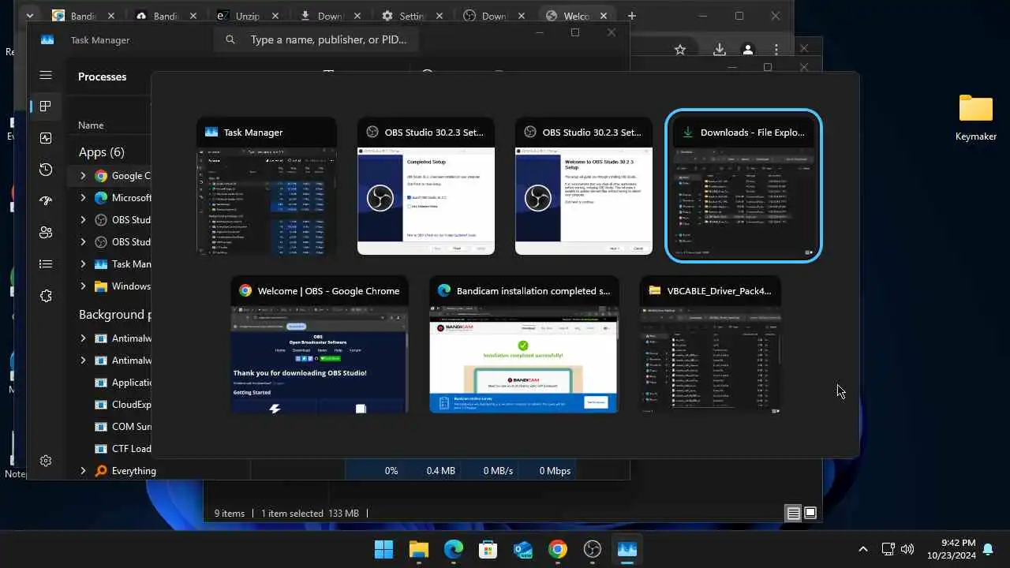Click the 0 Mbps network value

[x=555, y=471]
